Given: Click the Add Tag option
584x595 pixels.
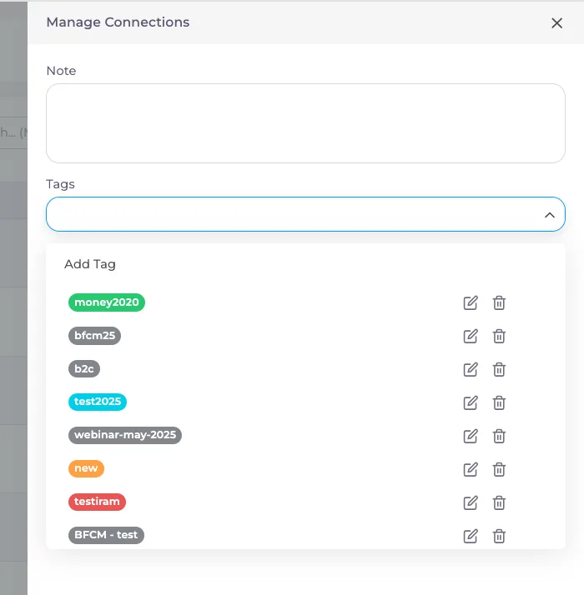Looking at the screenshot, I should coord(90,264).
